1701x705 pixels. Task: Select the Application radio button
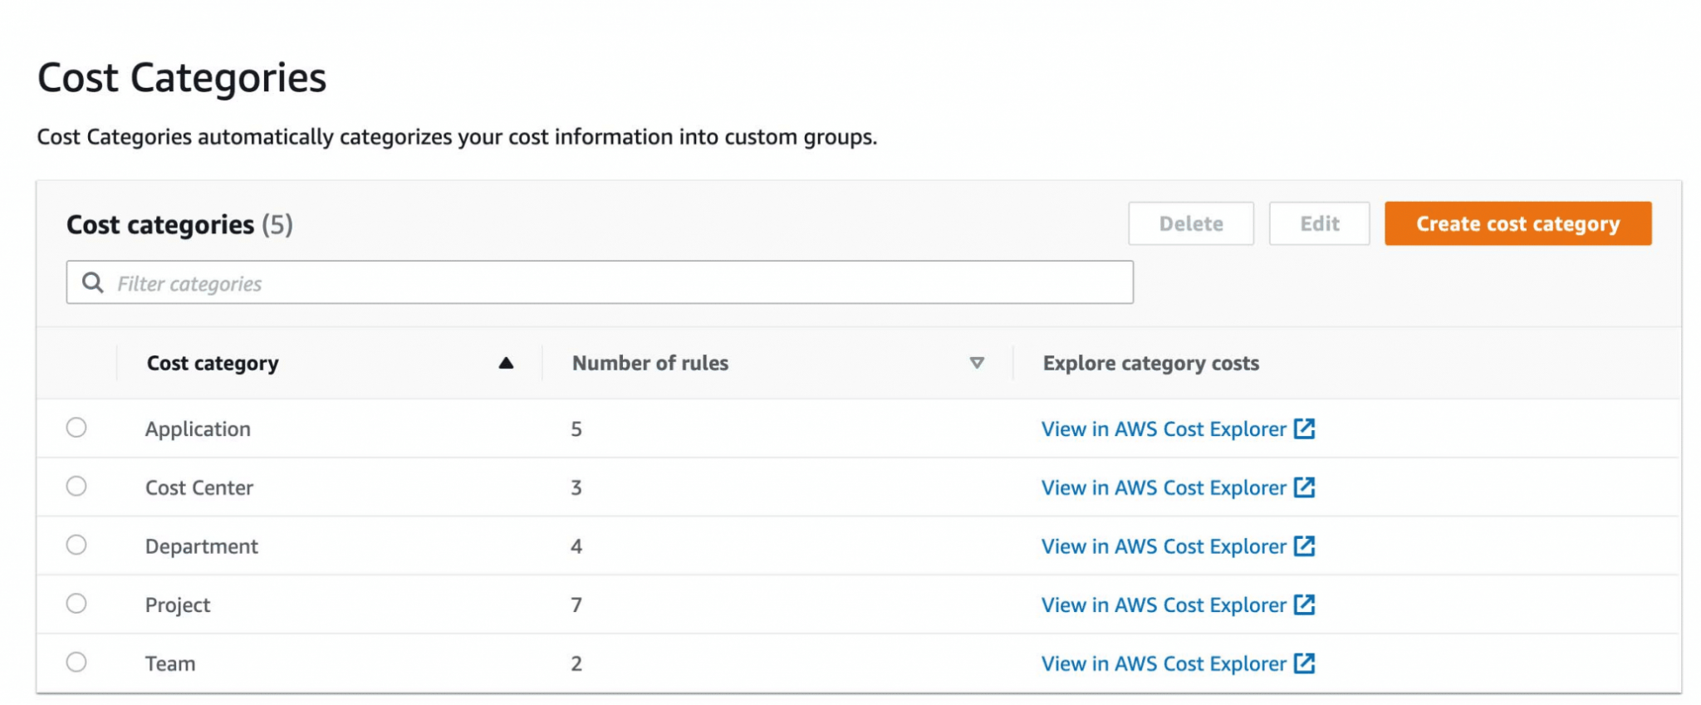pos(76,428)
